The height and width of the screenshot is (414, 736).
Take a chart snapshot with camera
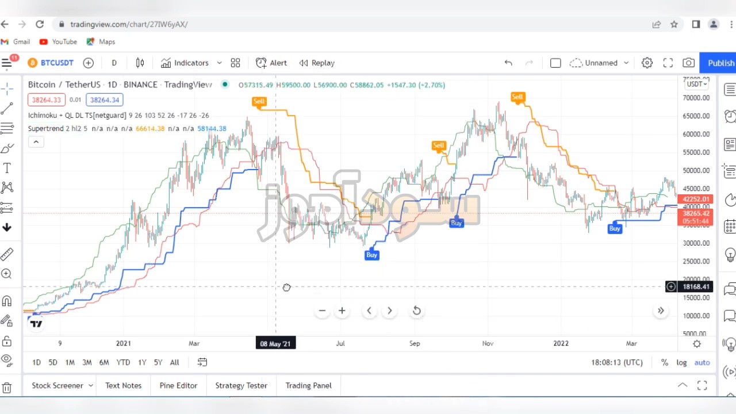pos(688,63)
